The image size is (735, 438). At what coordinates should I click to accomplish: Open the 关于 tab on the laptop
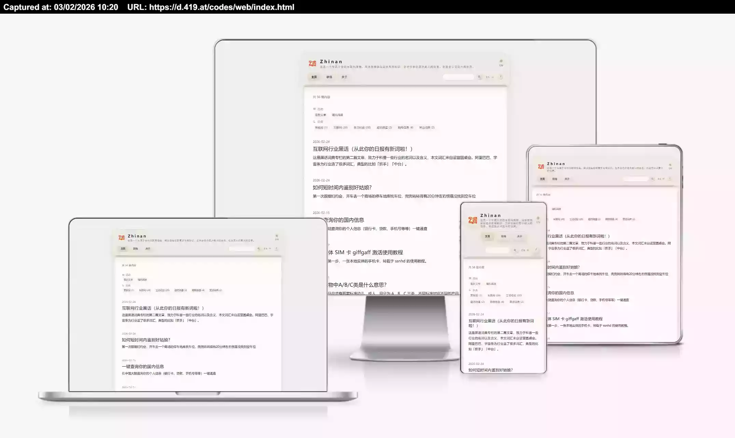pos(148,249)
